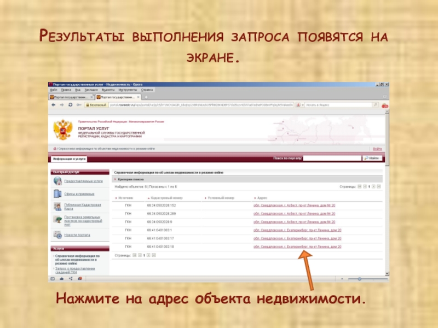This screenshot has width=438, height=328.
Task: Switch to the first Портал государственных tab
Action: (x=71, y=97)
